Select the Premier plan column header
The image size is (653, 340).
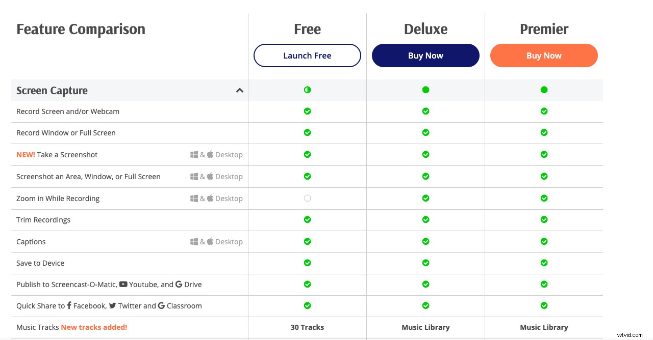pyautogui.click(x=544, y=30)
